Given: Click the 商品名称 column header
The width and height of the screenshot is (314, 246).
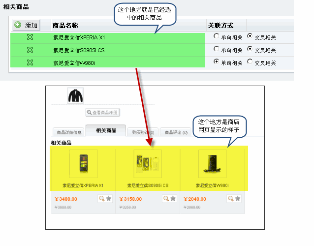Looking at the screenshot, I should point(65,26).
